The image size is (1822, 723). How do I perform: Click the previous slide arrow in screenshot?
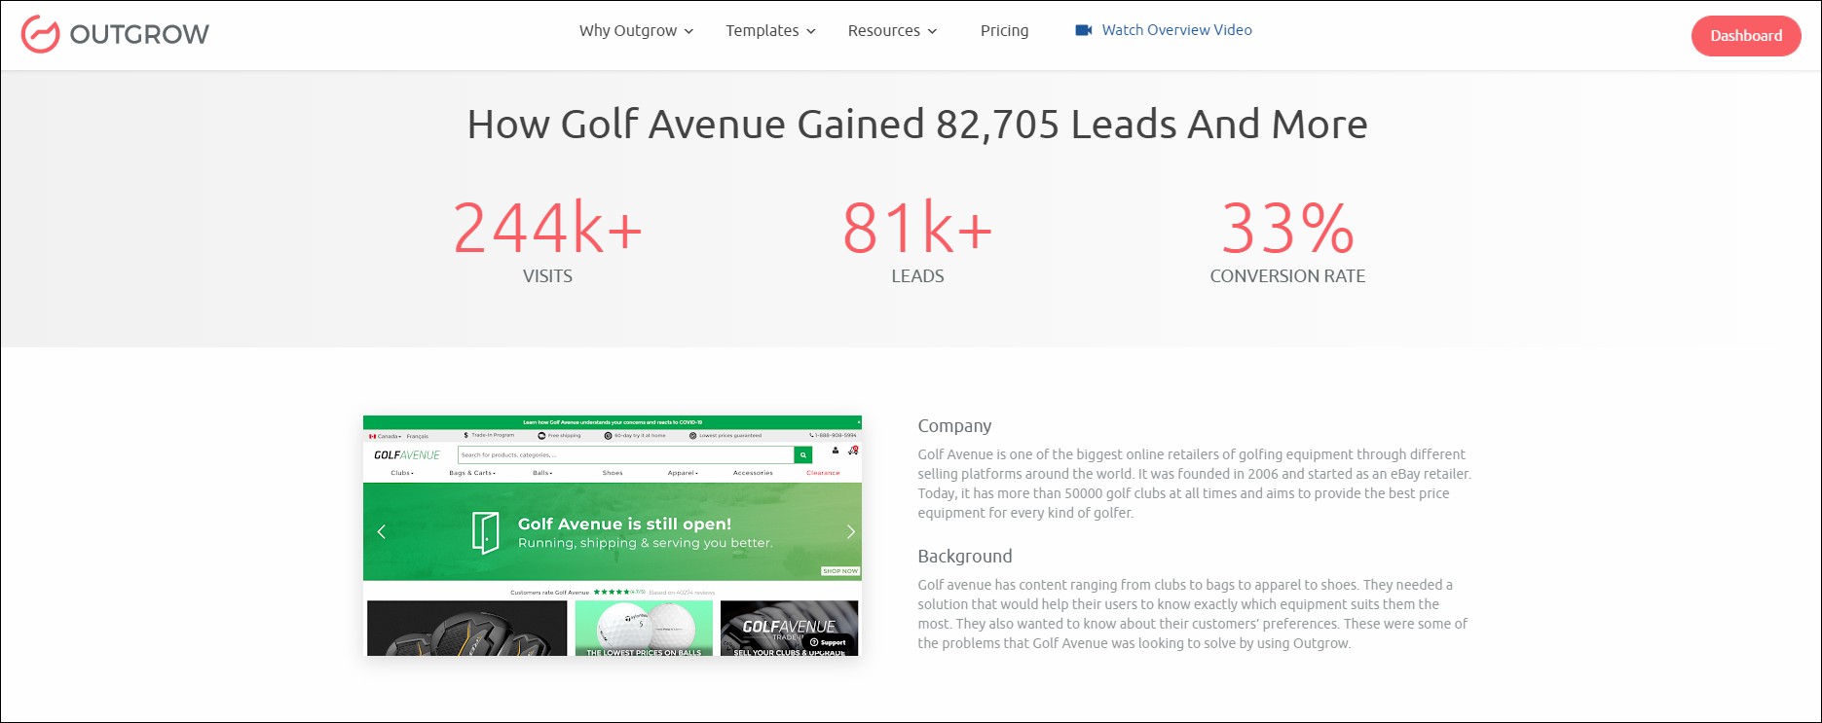[x=381, y=531]
